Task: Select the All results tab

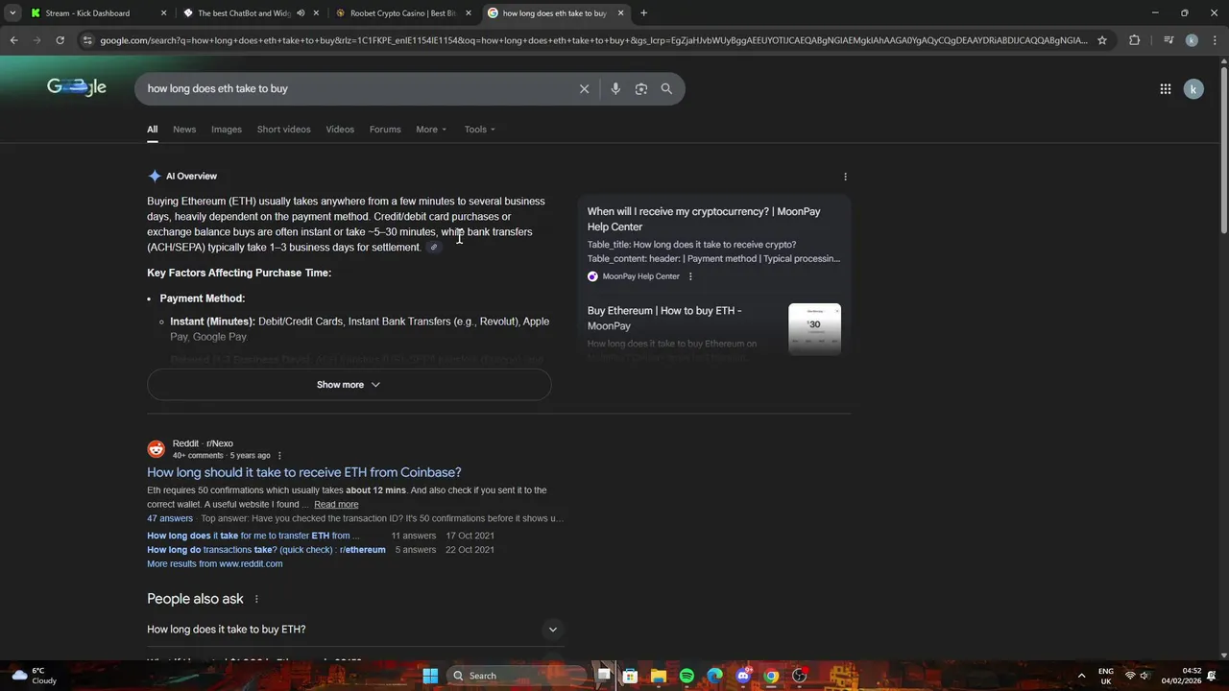Action: pyautogui.click(x=152, y=130)
